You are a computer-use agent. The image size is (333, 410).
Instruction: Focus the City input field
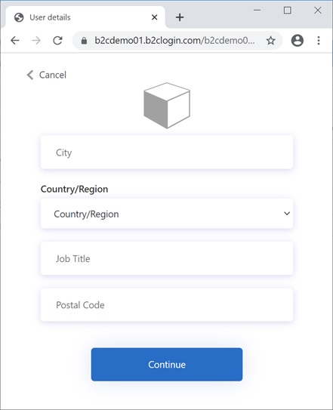click(167, 153)
